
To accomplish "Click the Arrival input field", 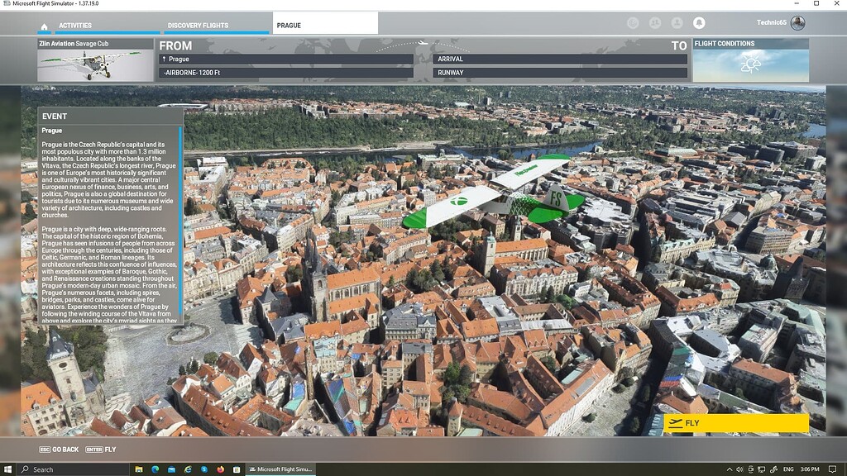I will 560,59.
